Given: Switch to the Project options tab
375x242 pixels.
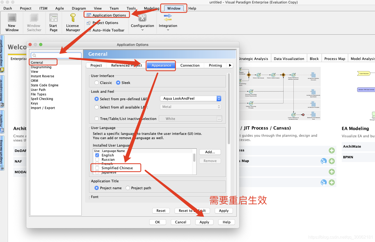Looking at the screenshot, I should (96, 65).
